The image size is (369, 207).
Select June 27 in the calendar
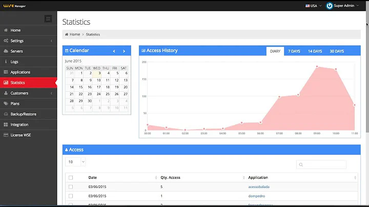pos(124,94)
